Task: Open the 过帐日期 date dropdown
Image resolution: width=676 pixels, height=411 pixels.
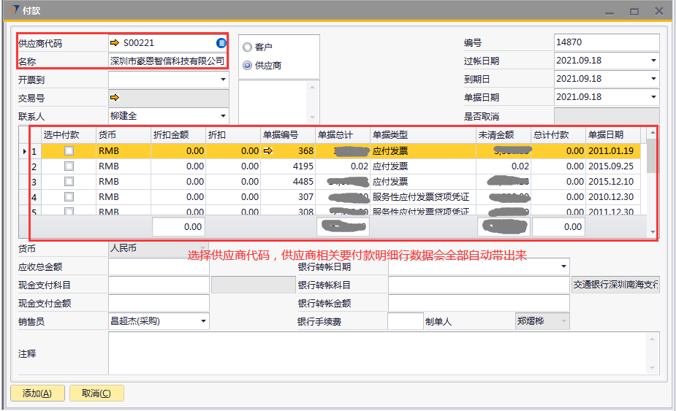Action: 653,61
